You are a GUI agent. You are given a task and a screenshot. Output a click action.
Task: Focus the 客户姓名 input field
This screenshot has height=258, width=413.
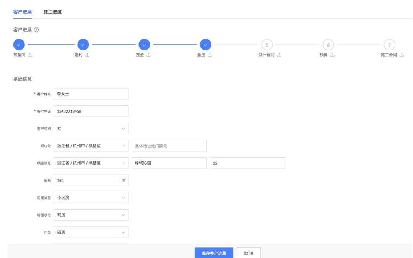click(x=91, y=94)
